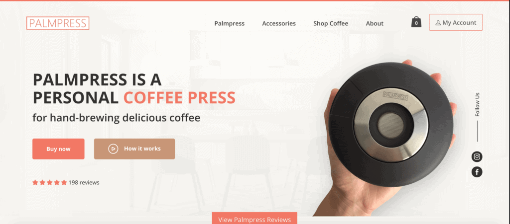Navigate to the About page
Viewport: 510px width, 224px height.
point(375,23)
